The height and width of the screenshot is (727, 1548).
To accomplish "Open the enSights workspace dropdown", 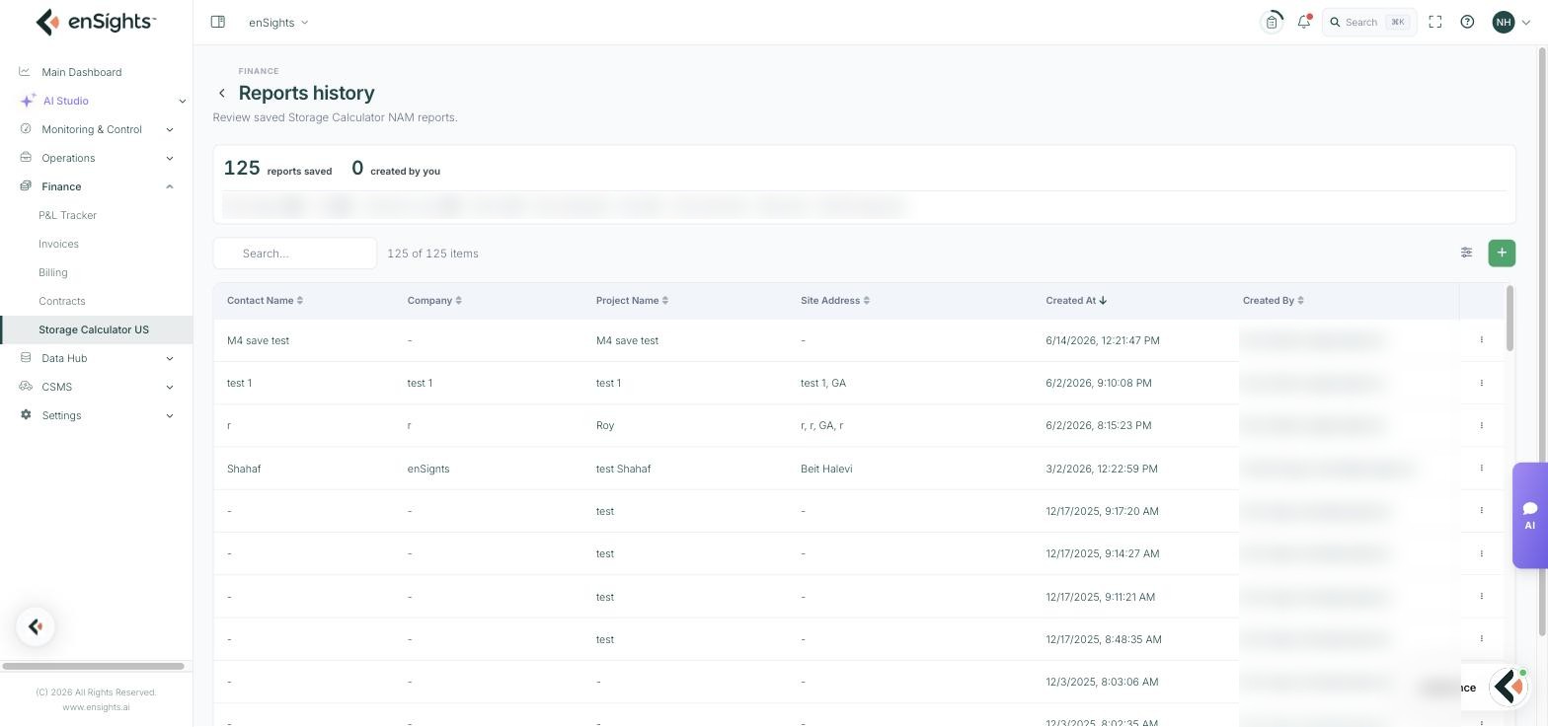I will (278, 22).
